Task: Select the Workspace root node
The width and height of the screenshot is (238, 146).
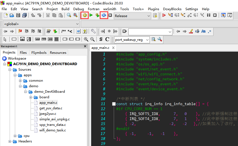Action: coord(17,59)
